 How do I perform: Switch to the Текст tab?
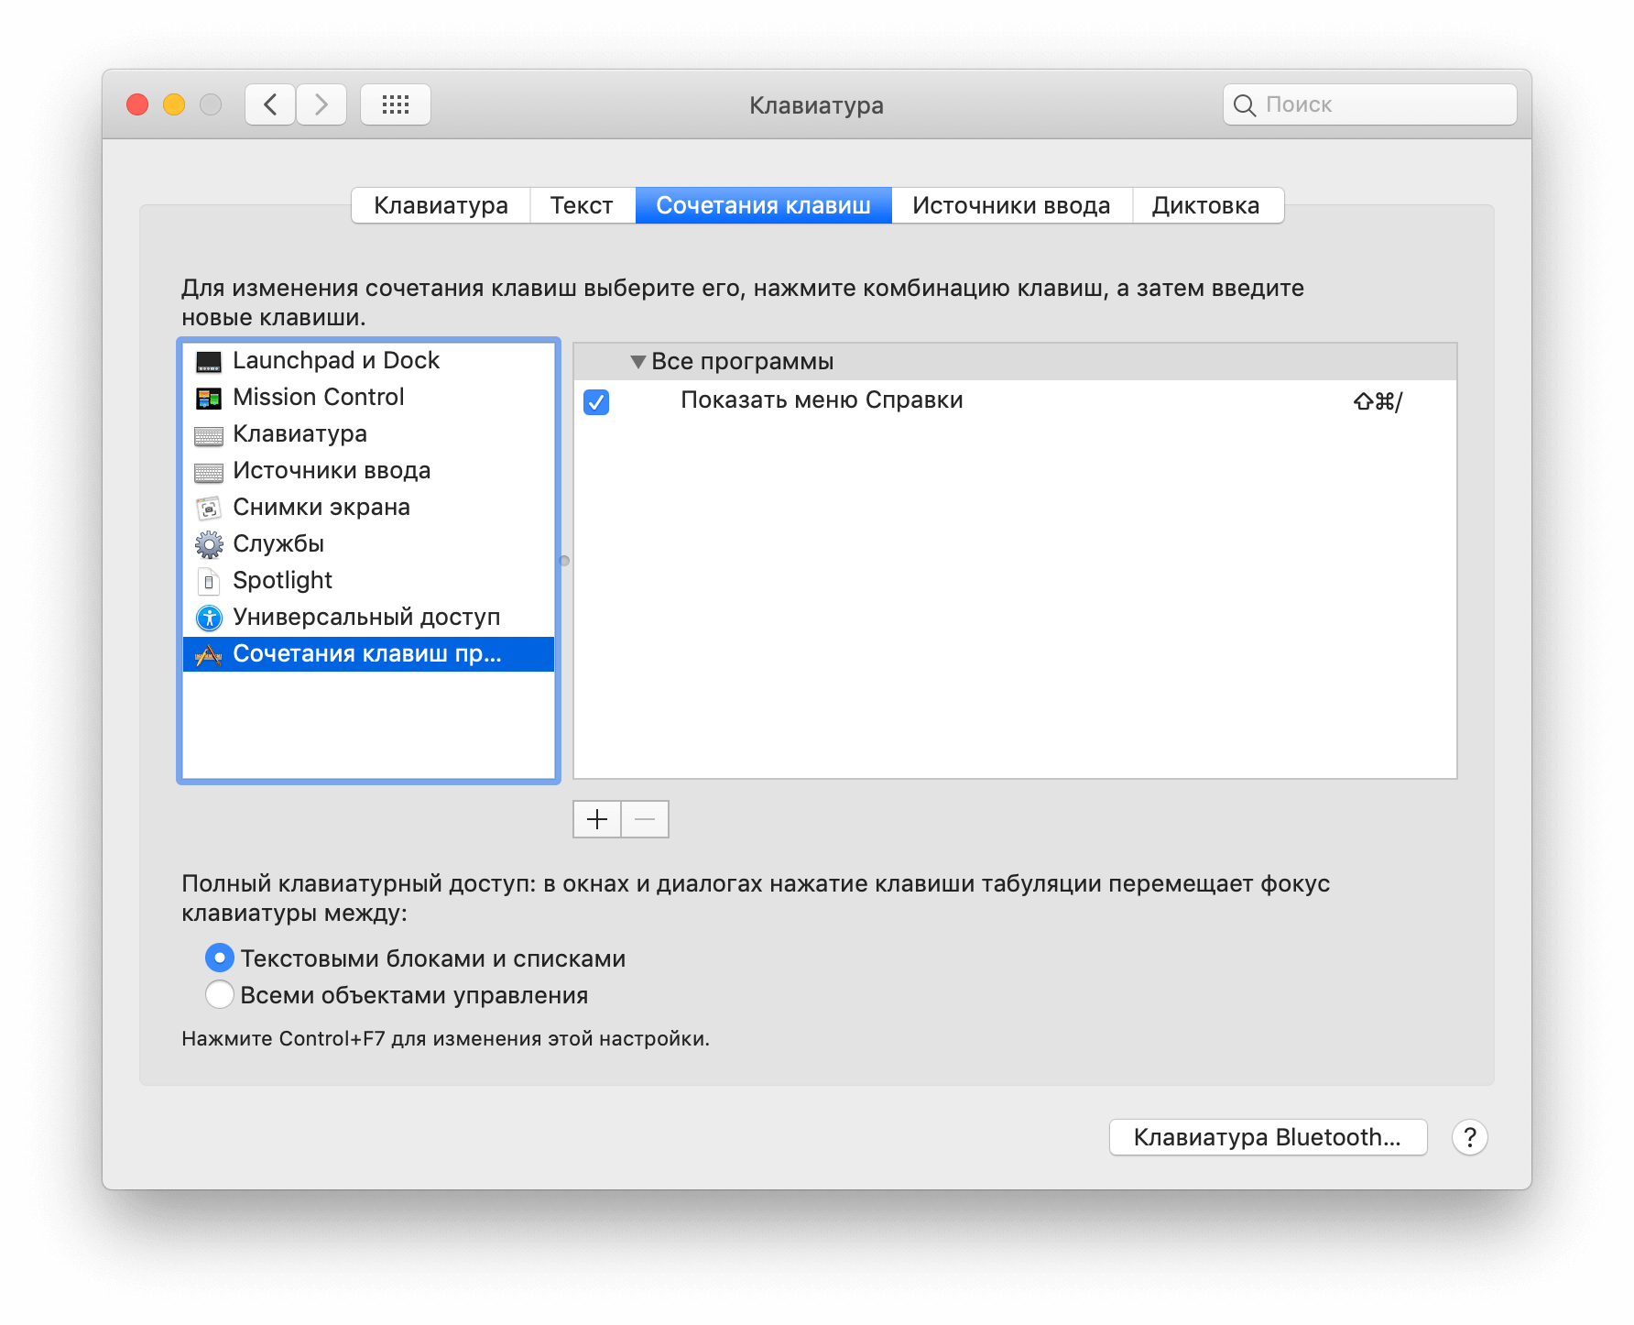(582, 205)
